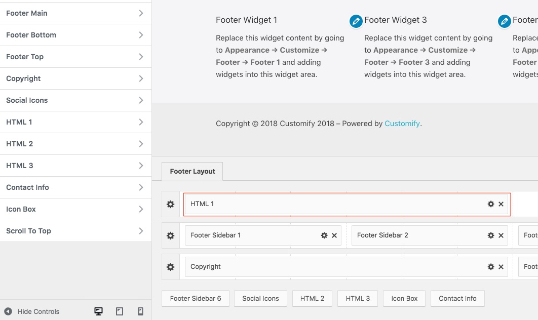The height and width of the screenshot is (320, 538).
Task: Switch to mobile preview mode
Action: (x=140, y=311)
